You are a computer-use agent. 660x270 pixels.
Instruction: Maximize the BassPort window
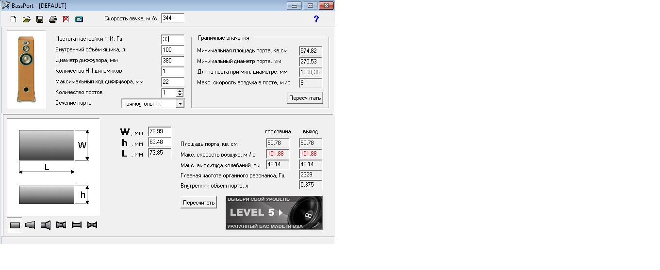310,5
